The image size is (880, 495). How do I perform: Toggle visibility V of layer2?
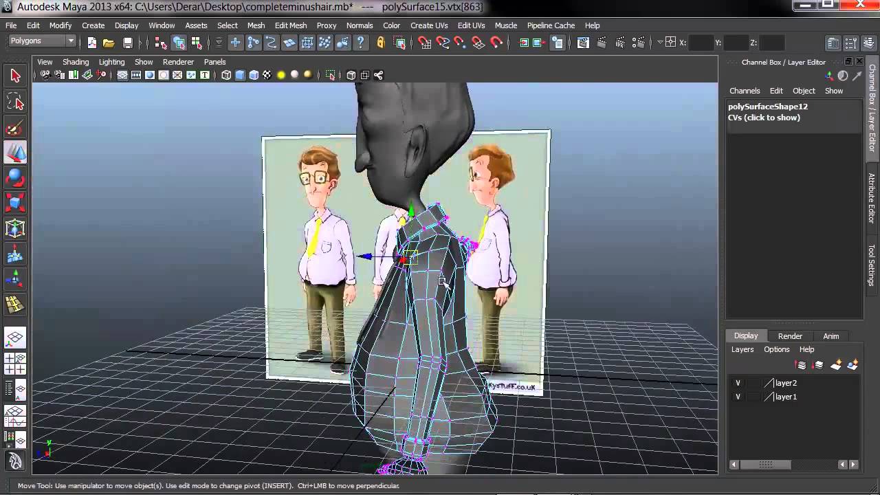(x=738, y=383)
